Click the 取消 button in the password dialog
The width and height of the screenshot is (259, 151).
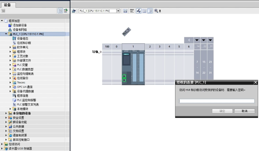[244, 111]
